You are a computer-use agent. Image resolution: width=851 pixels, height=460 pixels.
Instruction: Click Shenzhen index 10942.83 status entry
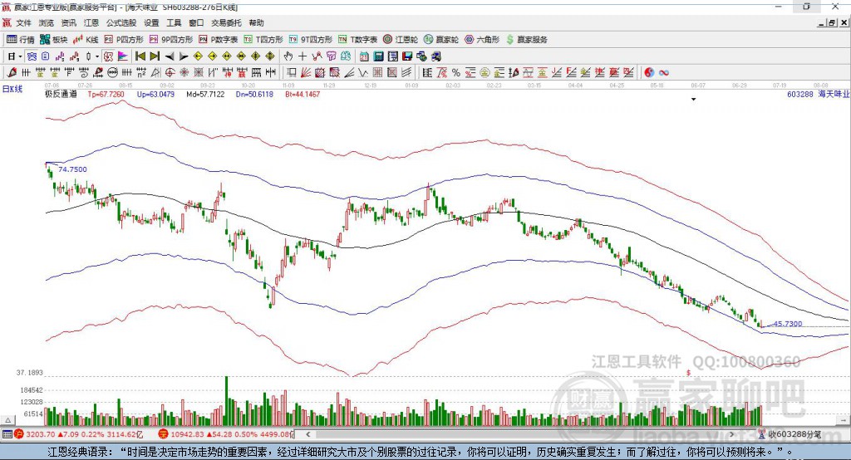pyautogui.click(x=226, y=434)
